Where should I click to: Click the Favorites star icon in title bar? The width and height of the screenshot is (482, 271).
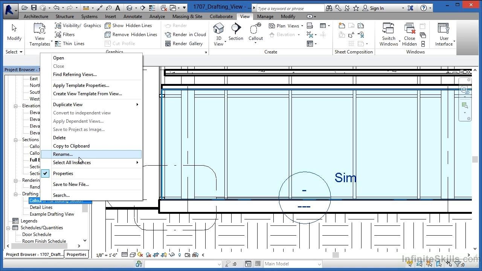[356, 8]
